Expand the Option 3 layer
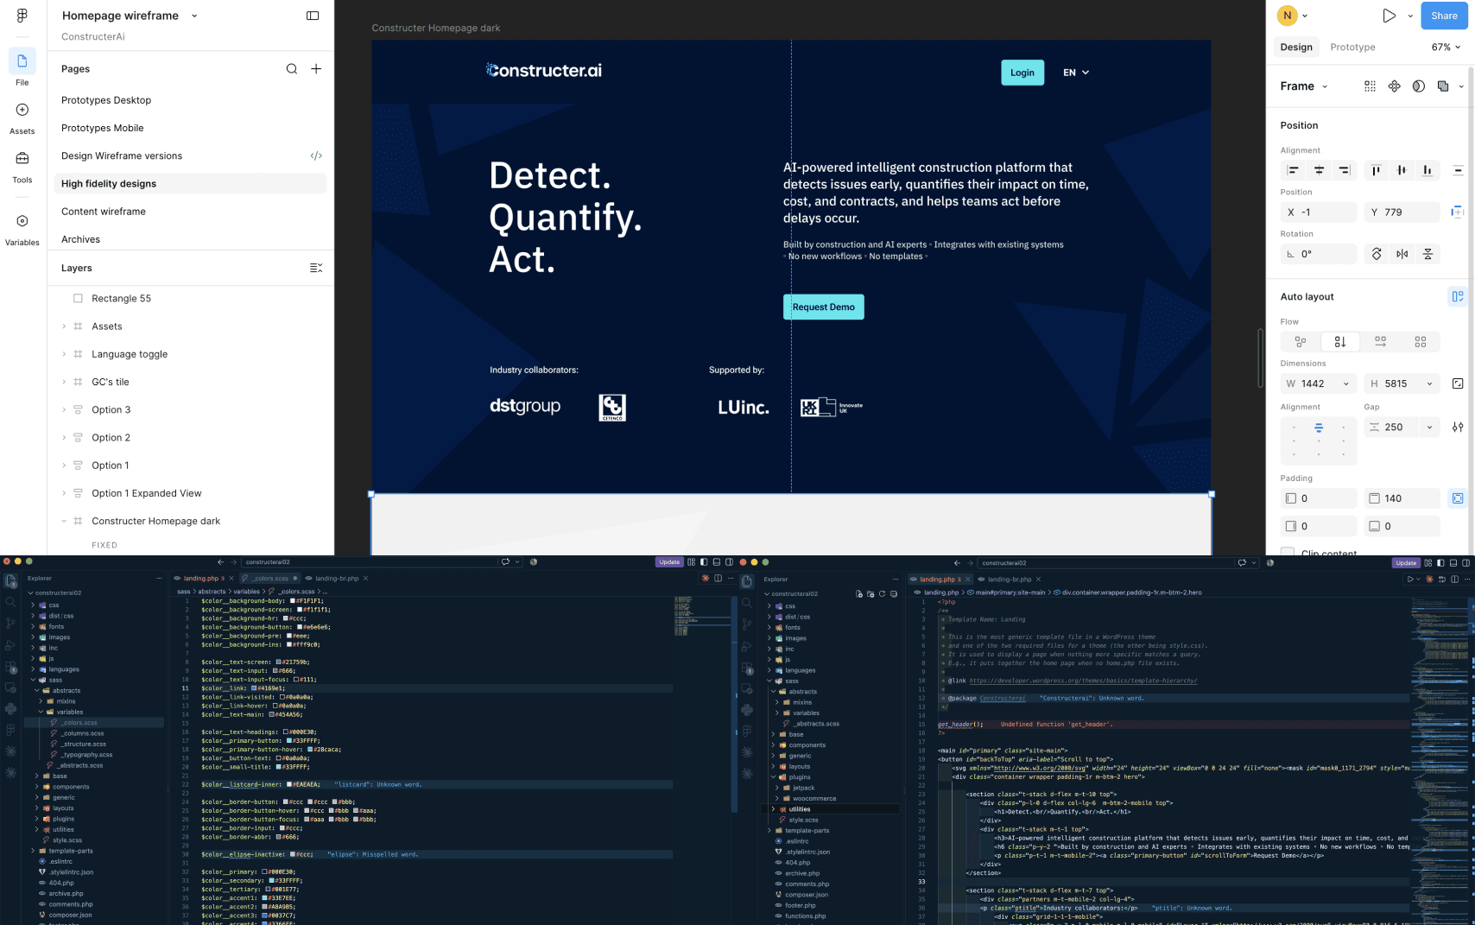 (64, 410)
